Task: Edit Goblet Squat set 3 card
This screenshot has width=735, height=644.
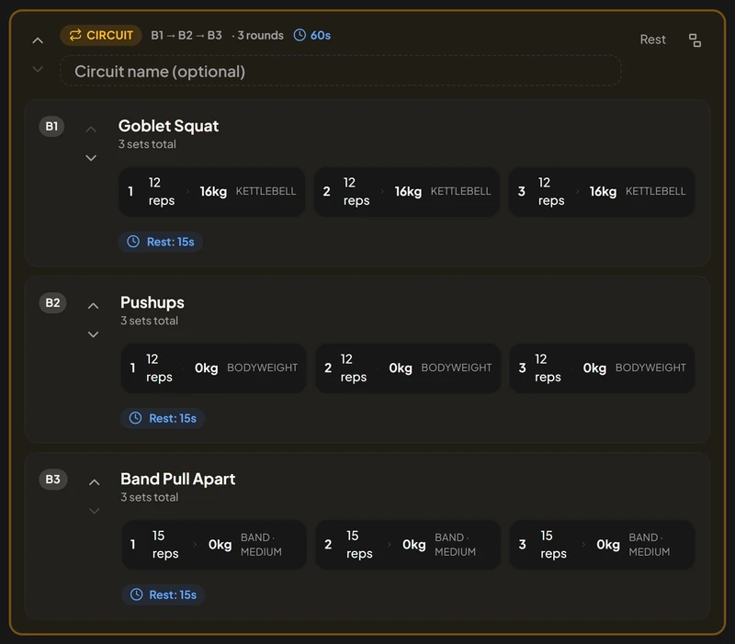Action: 602,191
